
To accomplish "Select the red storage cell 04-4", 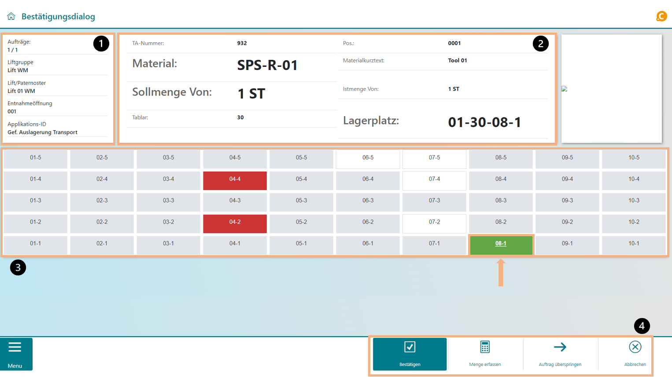I will pyautogui.click(x=235, y=179).
